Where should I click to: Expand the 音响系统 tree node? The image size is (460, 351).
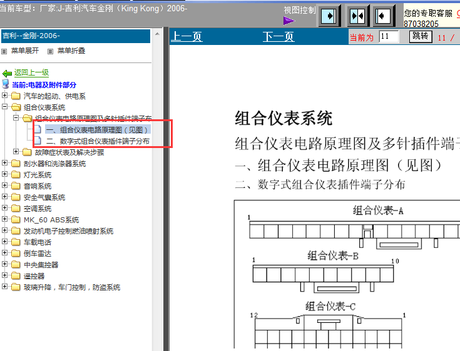pos(5,185)
